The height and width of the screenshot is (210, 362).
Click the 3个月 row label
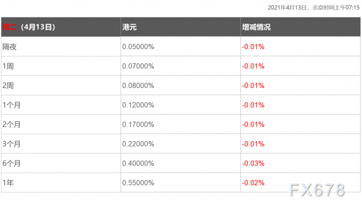pyautogui.click(x=11, y=144)
